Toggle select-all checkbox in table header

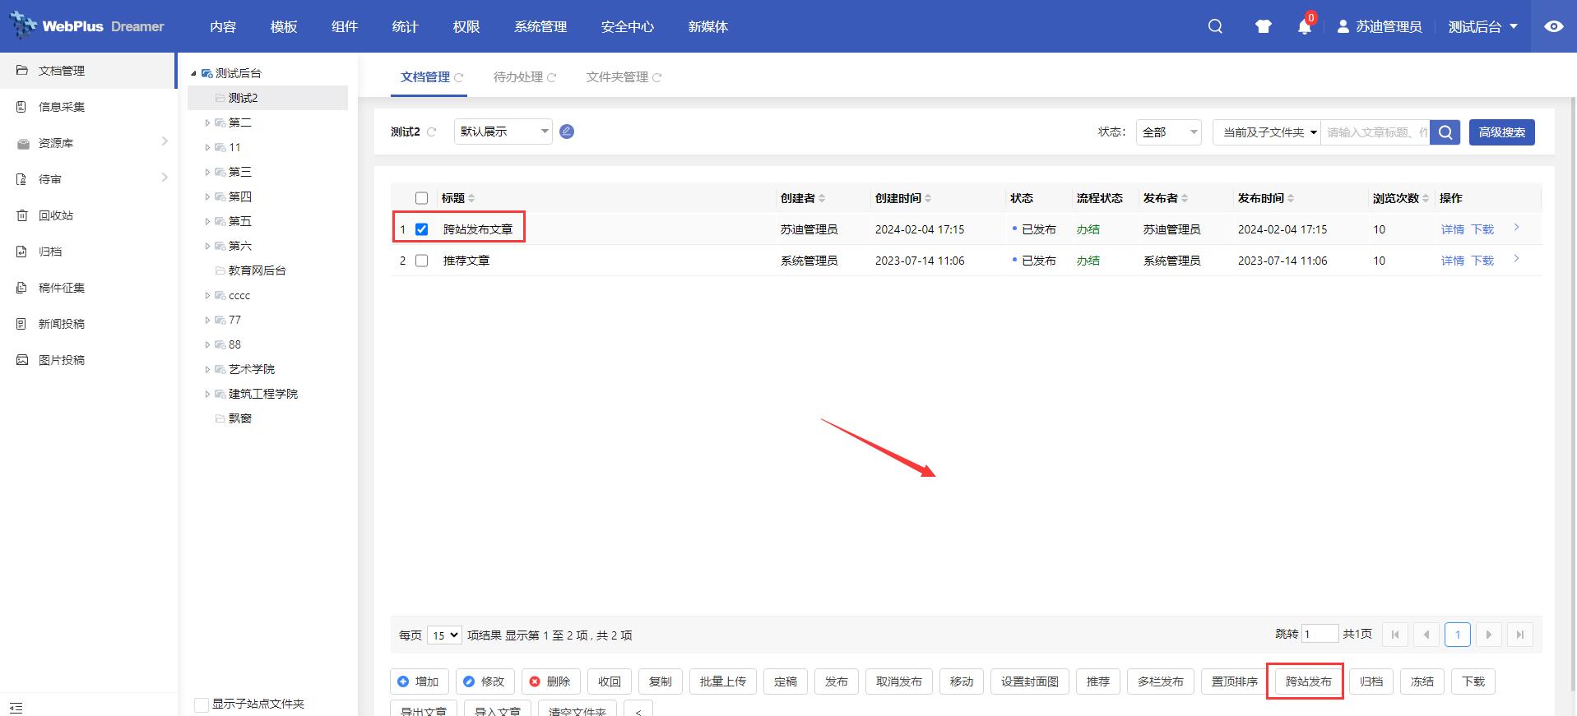coord(422,198)
